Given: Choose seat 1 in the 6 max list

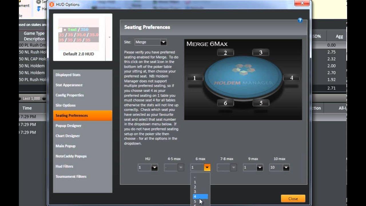Looking at the screenshot, I should 200,182.
